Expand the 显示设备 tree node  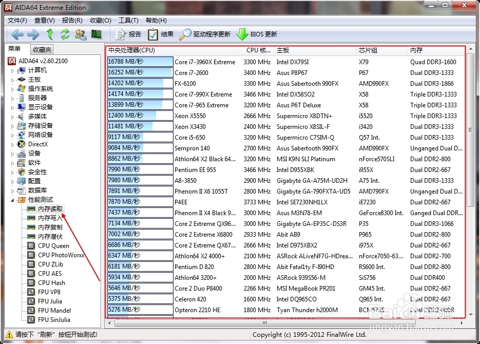tap(12, 107)
